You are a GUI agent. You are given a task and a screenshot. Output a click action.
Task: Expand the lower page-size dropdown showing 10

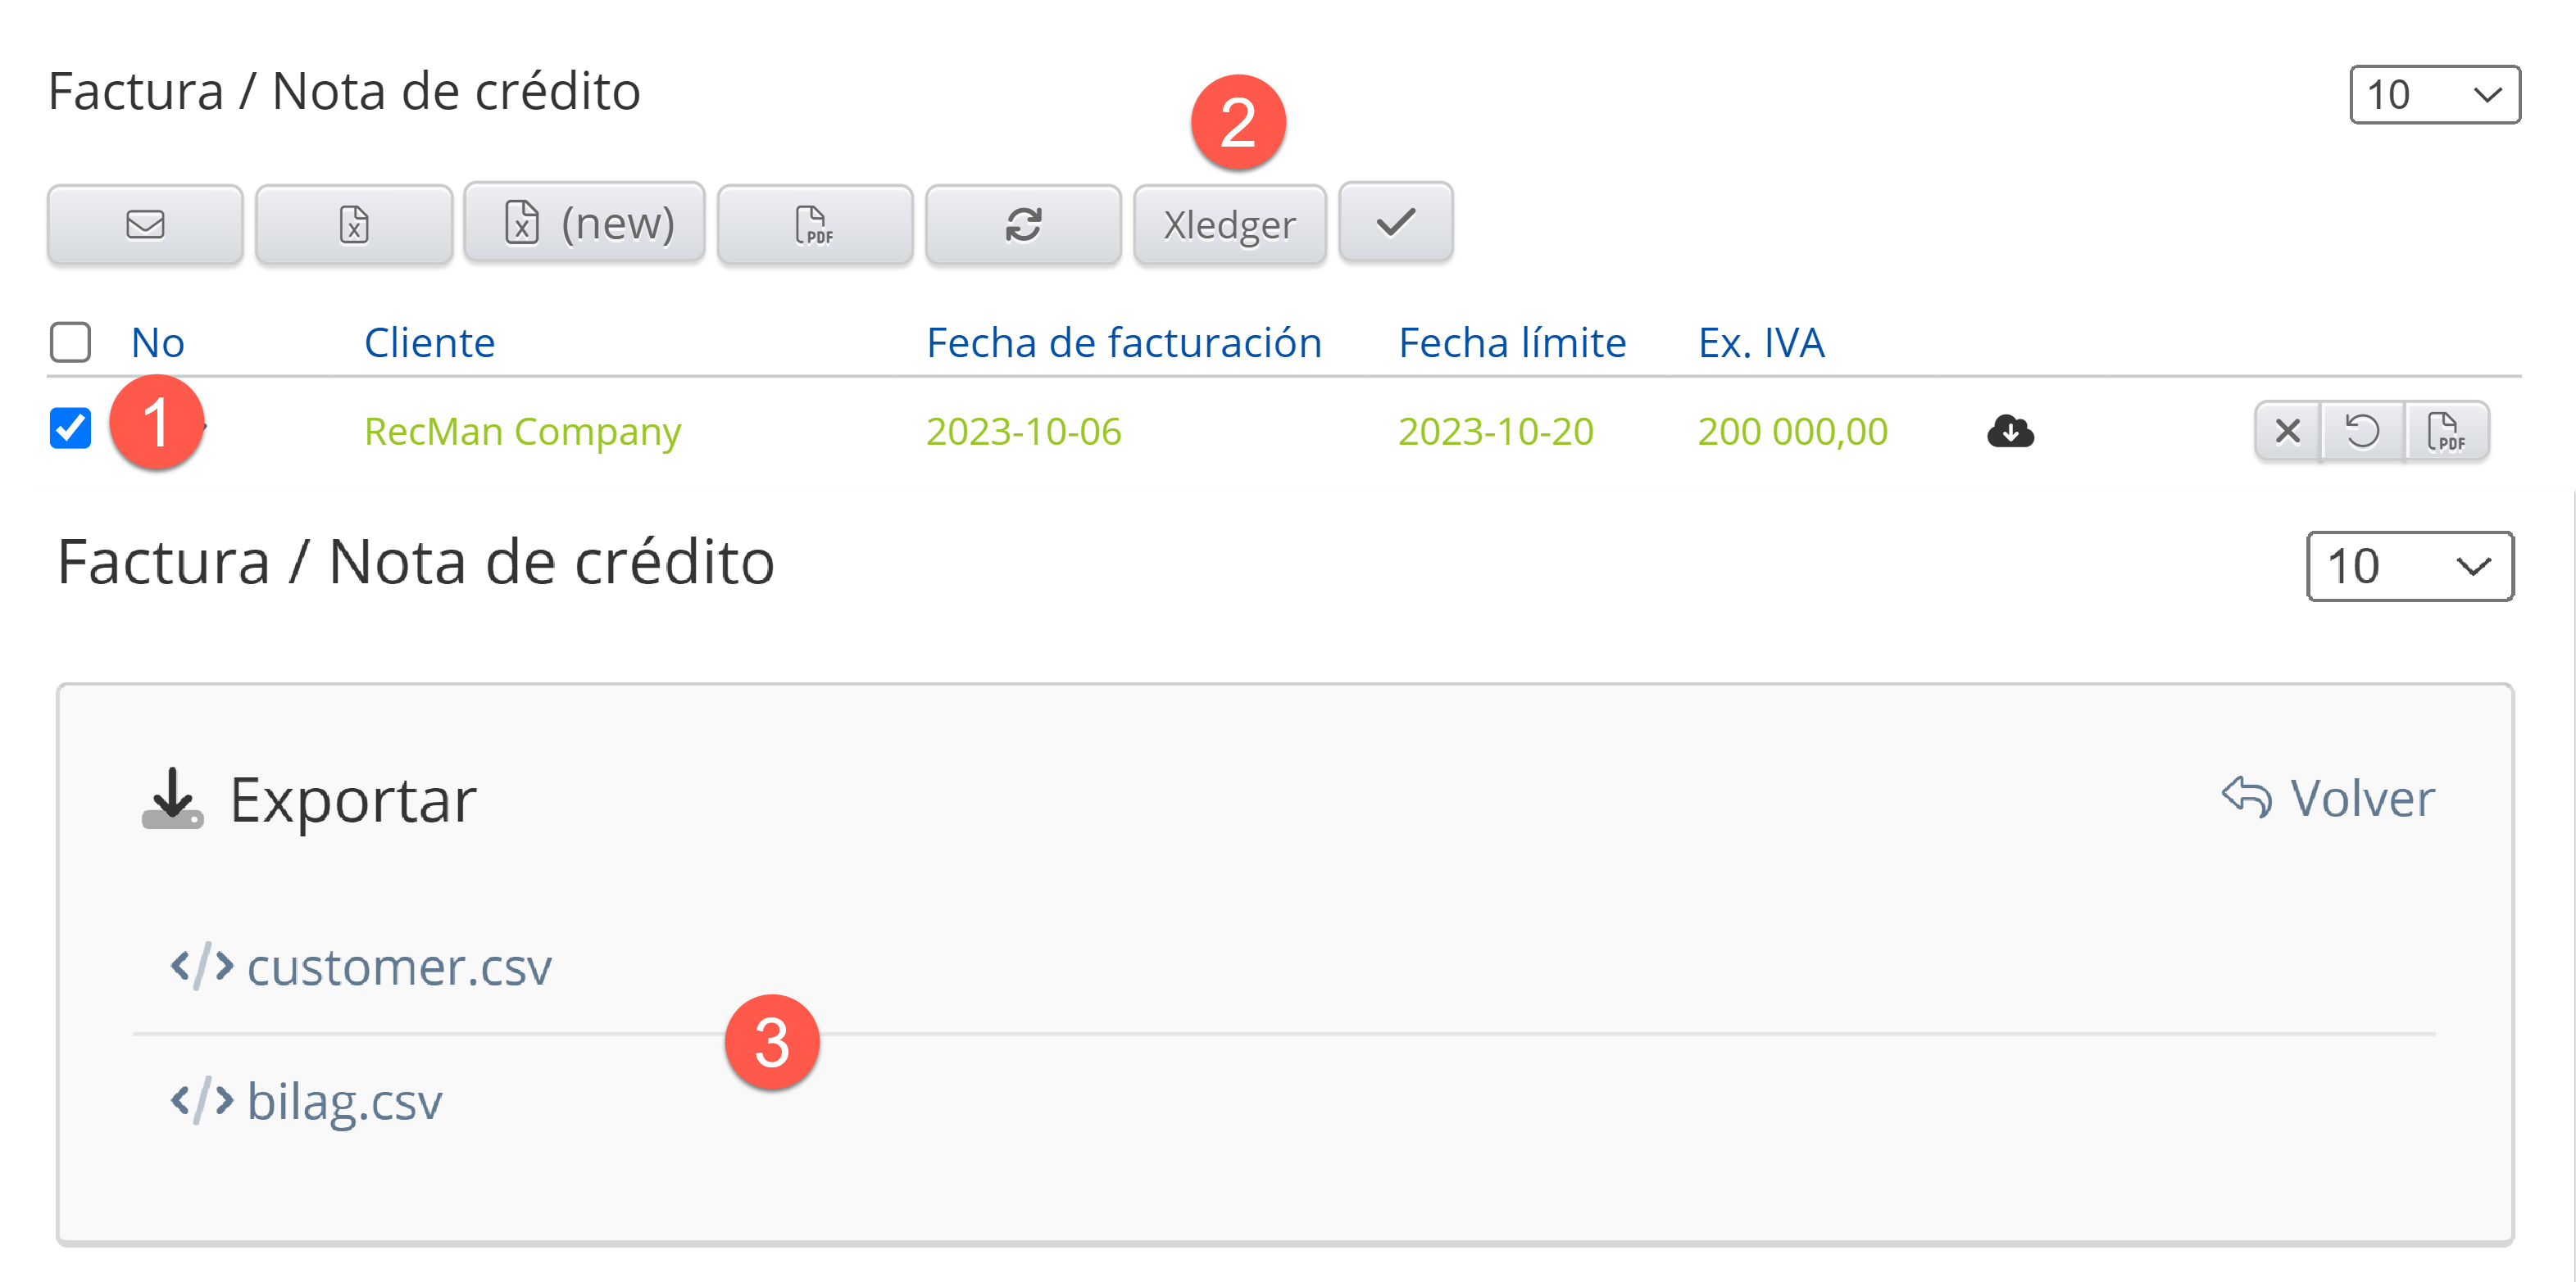pyautogui.click(x=2408, y=567)
